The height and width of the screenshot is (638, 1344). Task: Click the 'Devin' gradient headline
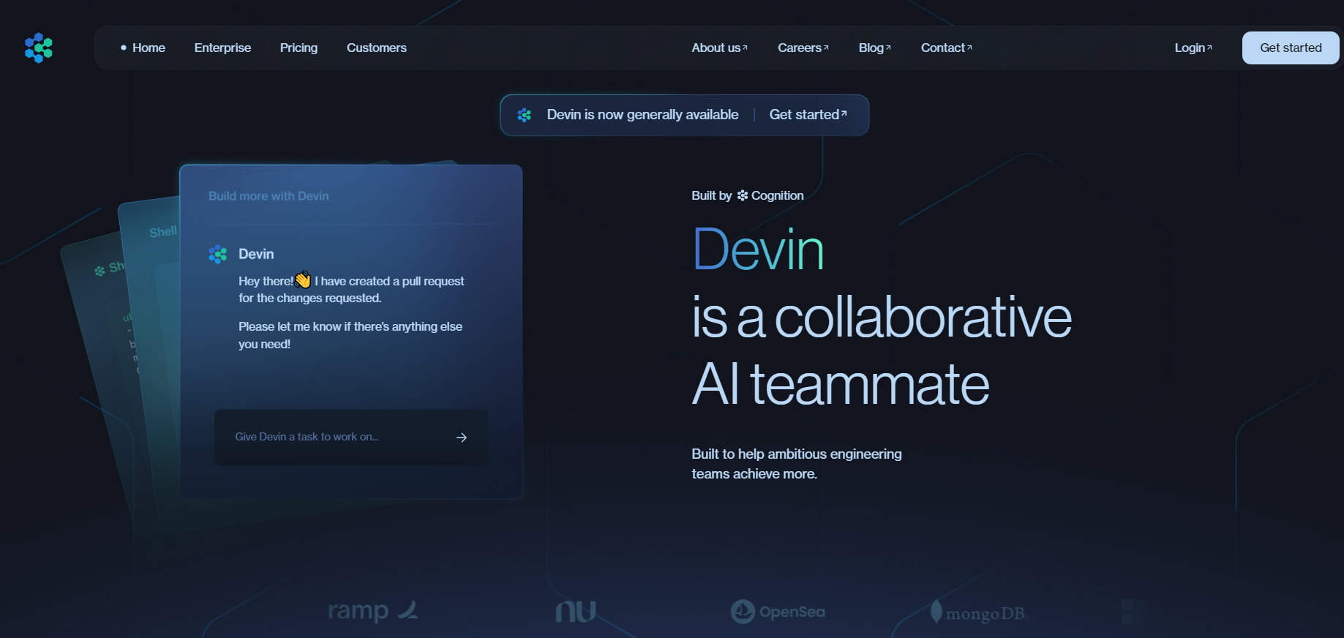[x=758, y=249]
